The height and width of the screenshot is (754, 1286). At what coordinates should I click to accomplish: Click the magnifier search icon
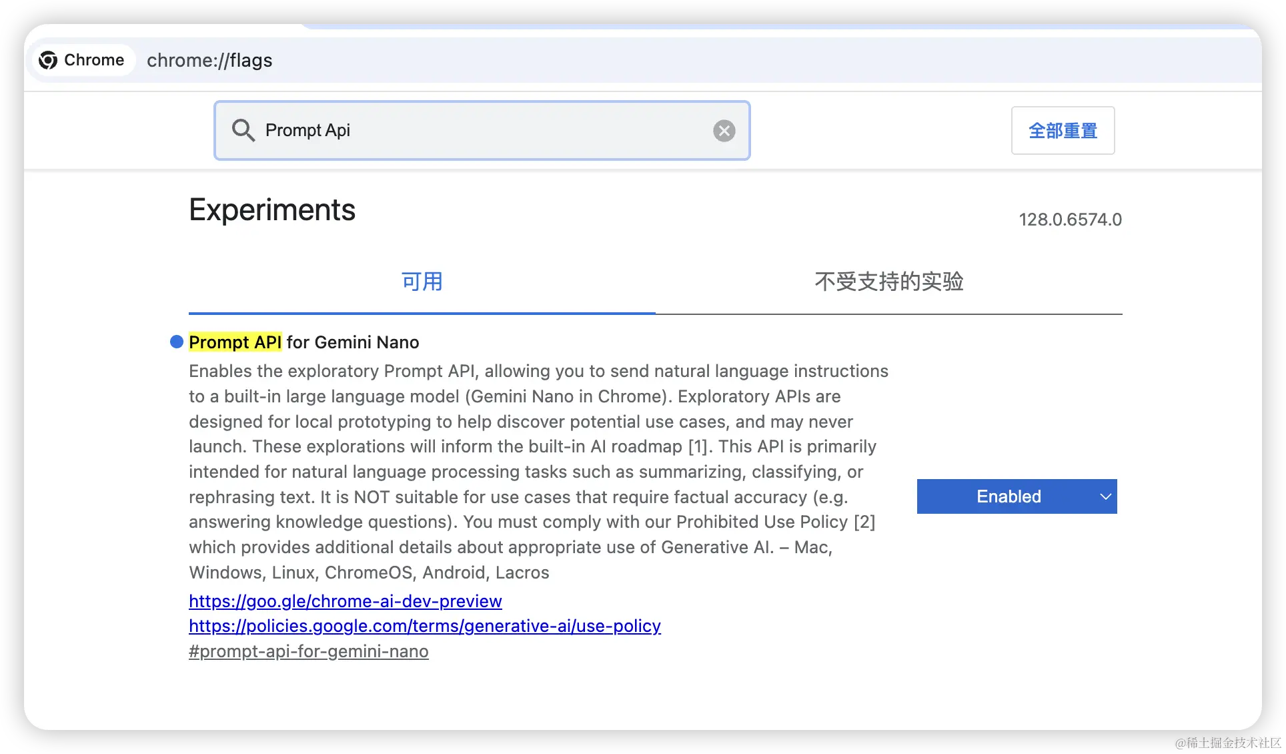click(243, 130)
